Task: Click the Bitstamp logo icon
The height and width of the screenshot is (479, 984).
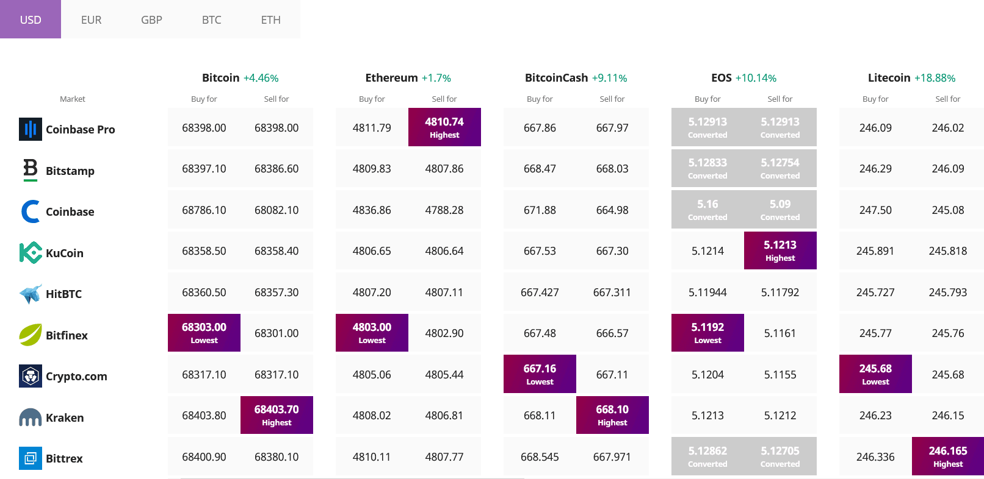Action: click(30, 170)
